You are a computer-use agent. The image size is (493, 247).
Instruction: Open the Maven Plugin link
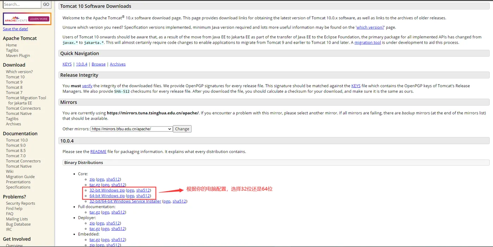pos(18,56)
